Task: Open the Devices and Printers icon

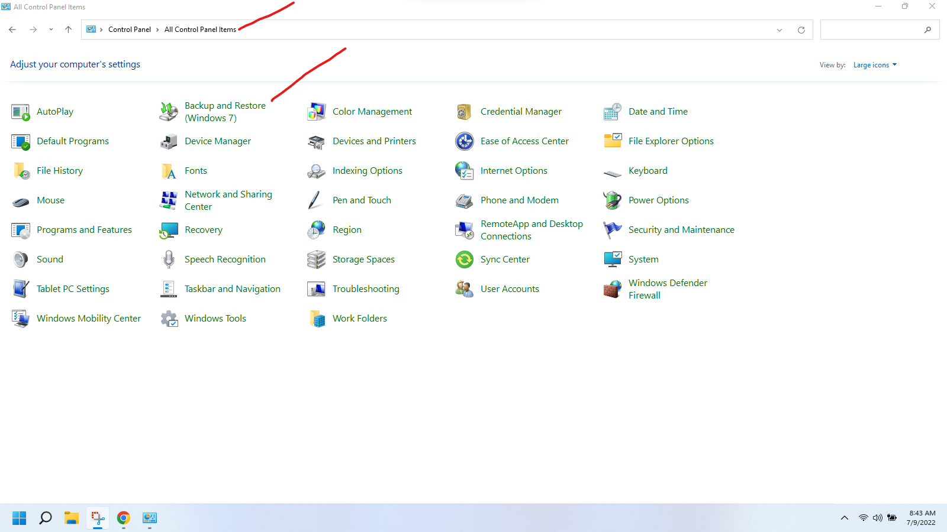Action: pyautogui.click(x=317, y=141)
